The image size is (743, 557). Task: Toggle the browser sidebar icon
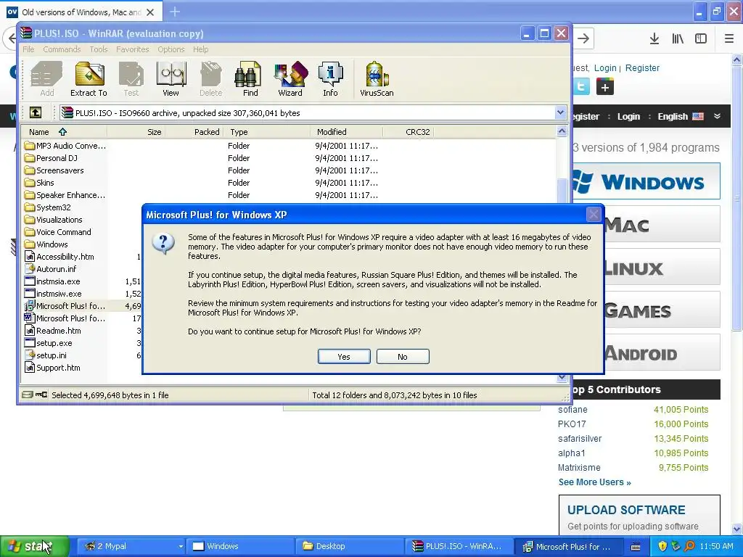[701, 38]
